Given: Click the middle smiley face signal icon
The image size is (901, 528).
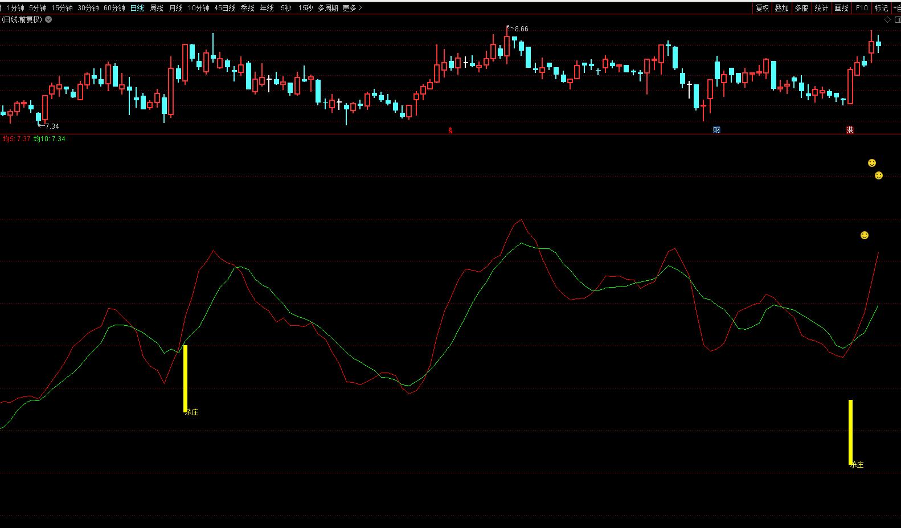Looking at the screenshot, I should coord(878,175).
